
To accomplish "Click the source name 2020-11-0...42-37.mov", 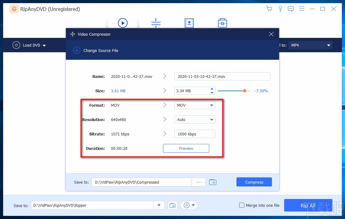I will (x=132, y=77).
